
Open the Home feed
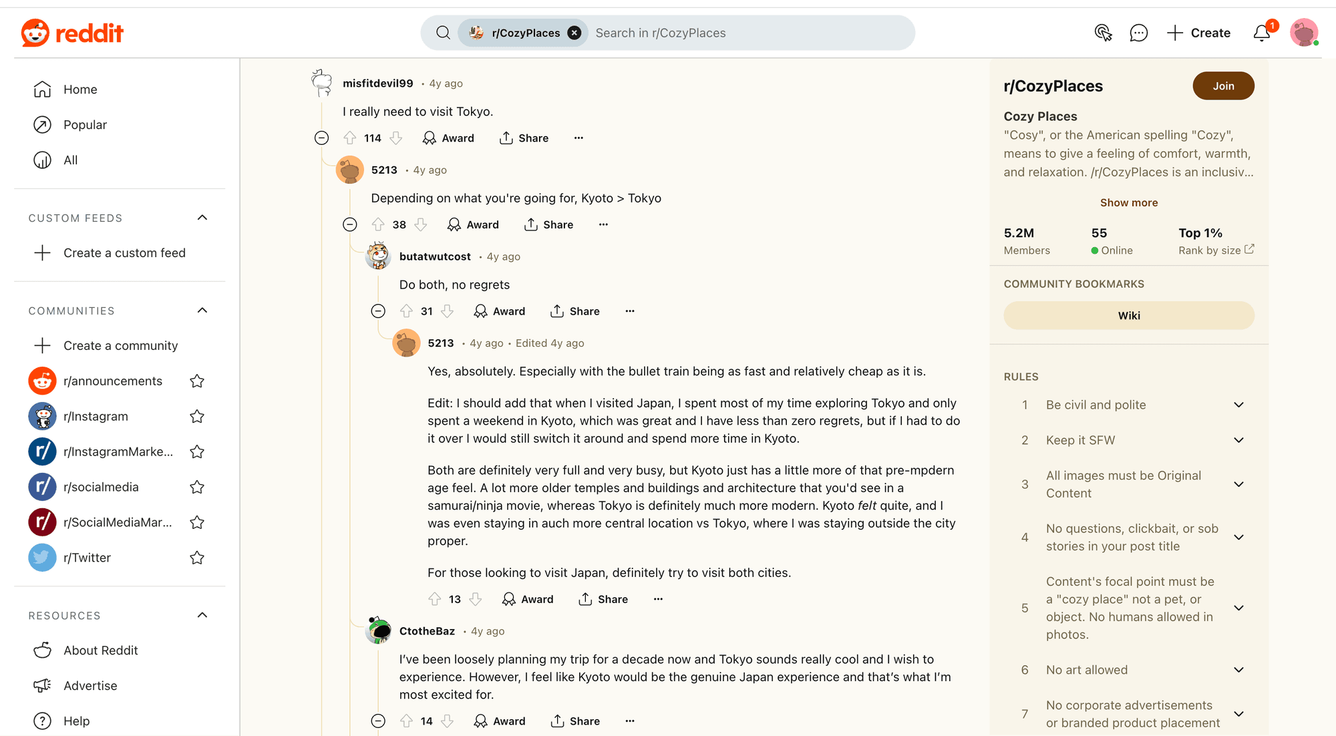(x=80, y=89)
